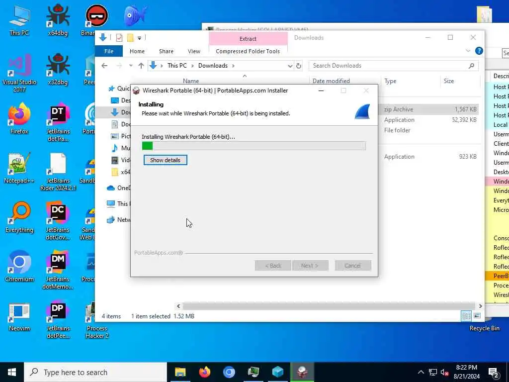This screenshot has width=509, height=382.
Task: Click the Show details button
Action: click(x=165, y=160)
